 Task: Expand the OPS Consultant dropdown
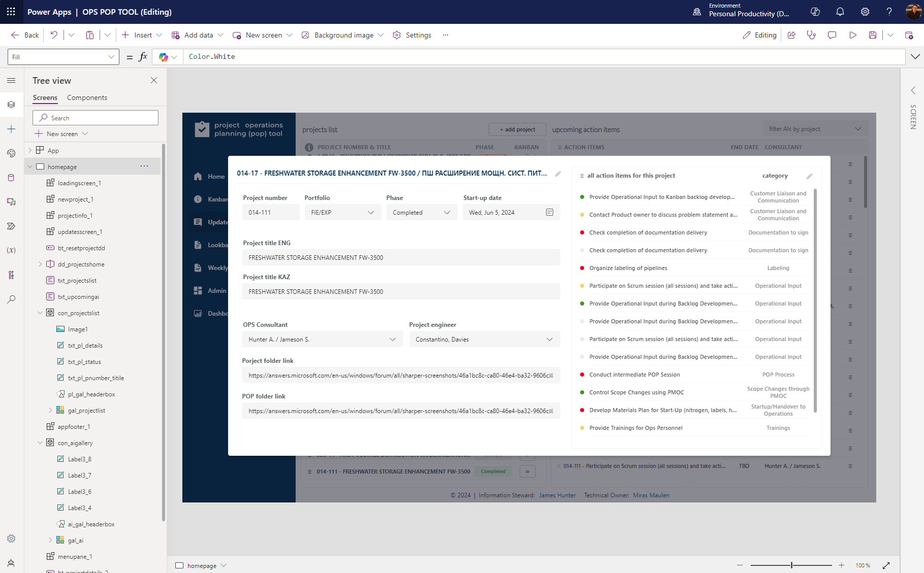coord(392,339)
